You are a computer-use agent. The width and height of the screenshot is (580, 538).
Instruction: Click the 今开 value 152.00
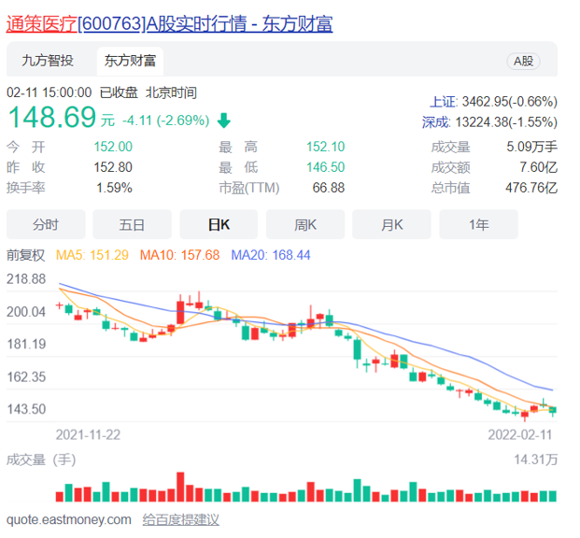coord(113,147)
